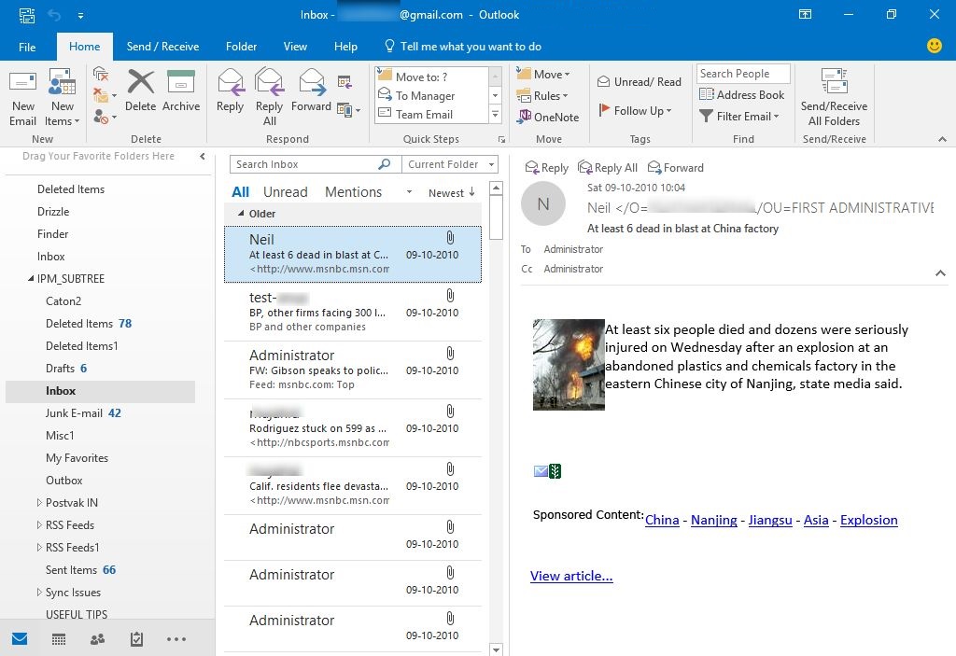Screen dimensions: 956x656
Task: Reply using the ribbon Reply button
Action: [x=230, y=91]
